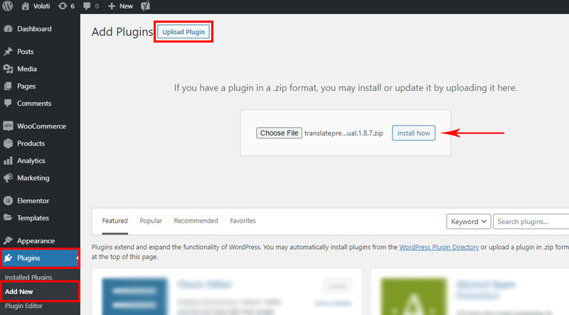Click the Plugins plug icon

click(x=8, y=258)
